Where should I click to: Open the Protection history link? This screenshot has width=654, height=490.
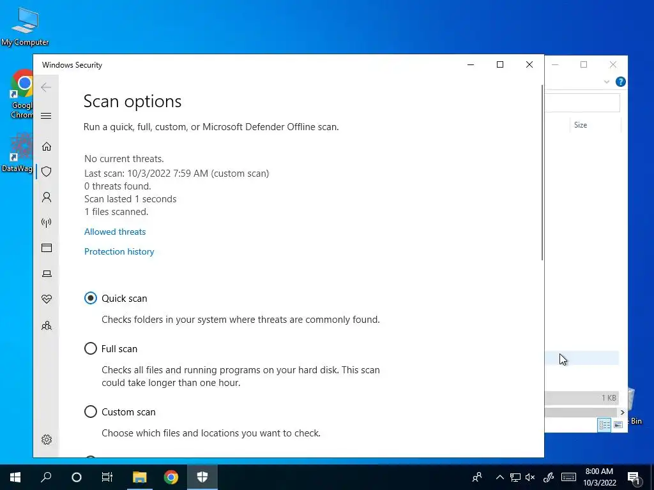(119, 251)
